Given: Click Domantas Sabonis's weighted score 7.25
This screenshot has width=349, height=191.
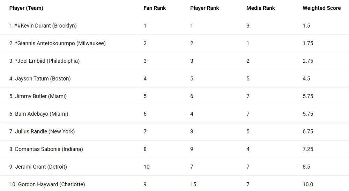Looking at the screenshot, I should (x=308, y=149).
